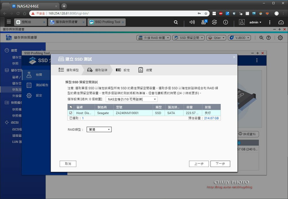
Task: Sort by the 型號 column header
Action: [133, 107]
